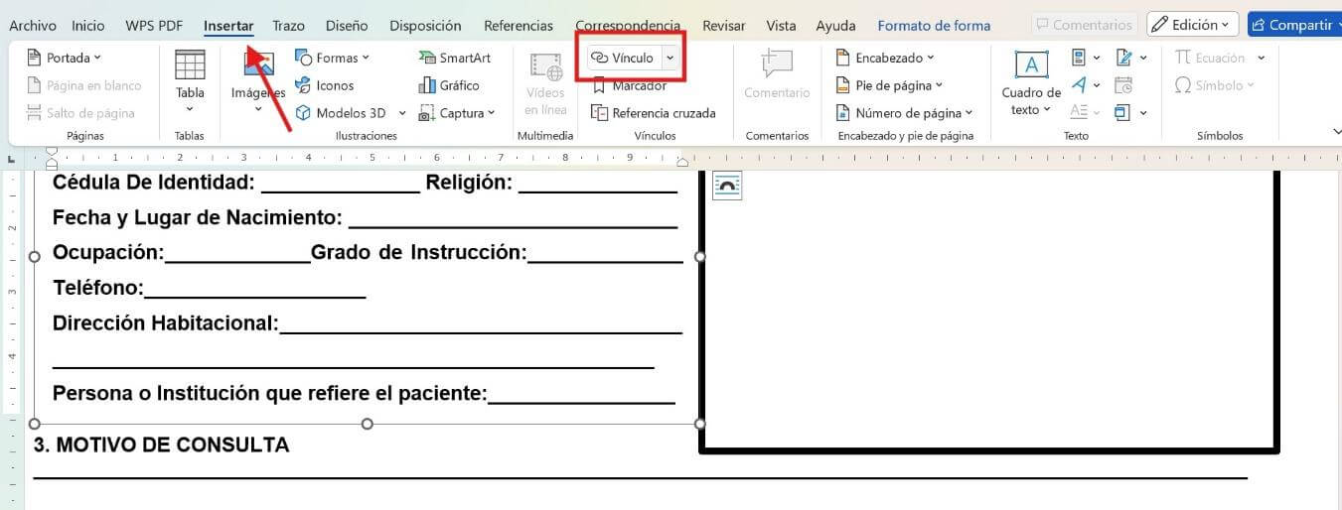This screenshot has height=510, width=1342.
Task: Insert a chart with Gráfico
Action: click(x=449, y=85)
